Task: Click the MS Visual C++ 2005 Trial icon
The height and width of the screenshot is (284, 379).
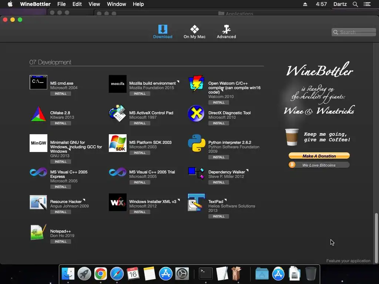Action: click(117, 172)
